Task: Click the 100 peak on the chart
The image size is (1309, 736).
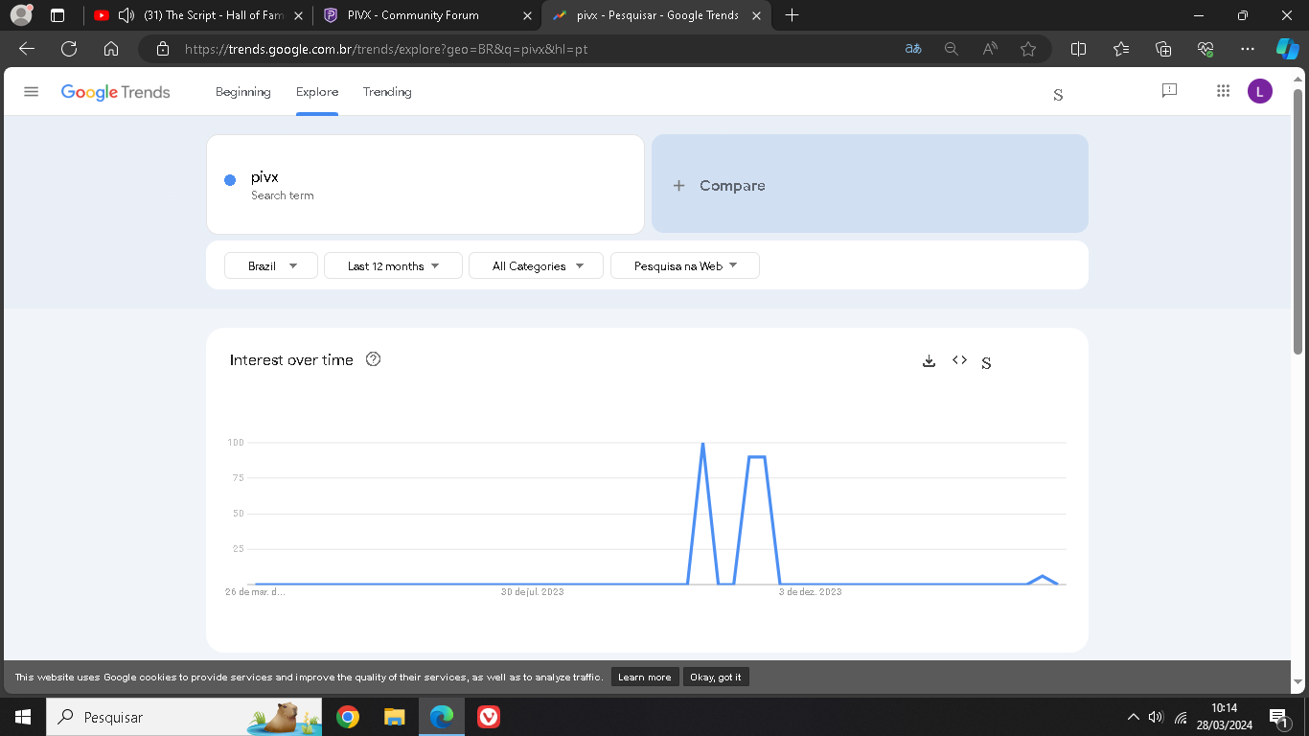Action: pos(703,444)
